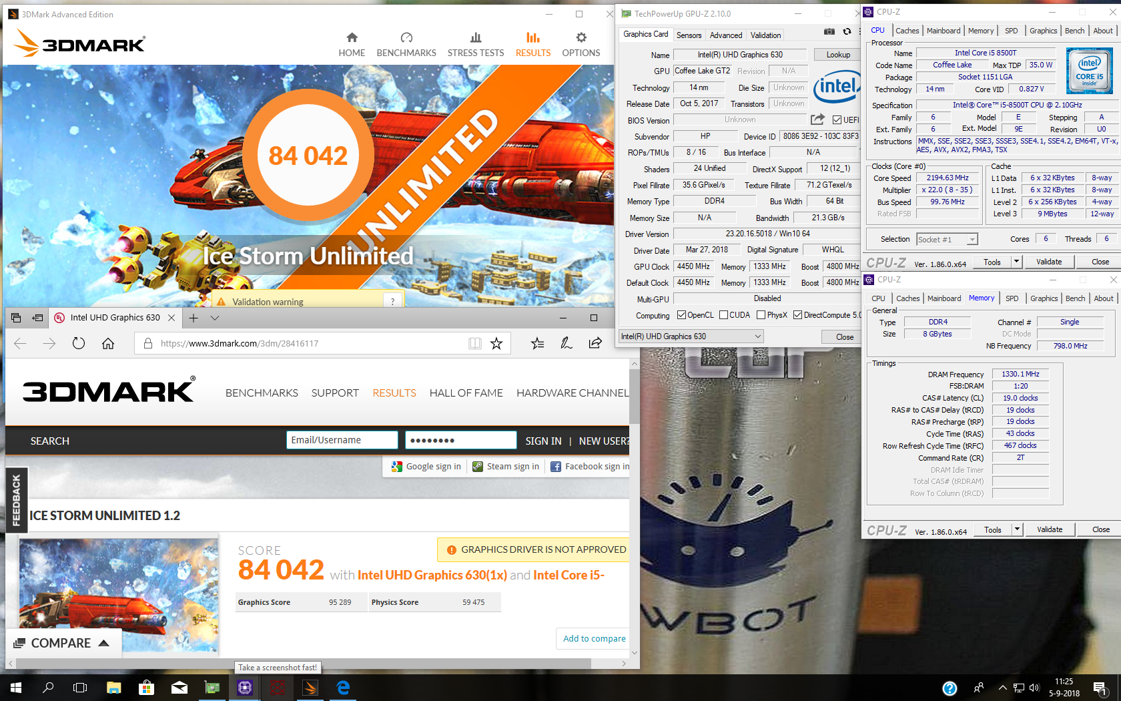Click Validate in the top CPU-Z window

pos(1049,262)
